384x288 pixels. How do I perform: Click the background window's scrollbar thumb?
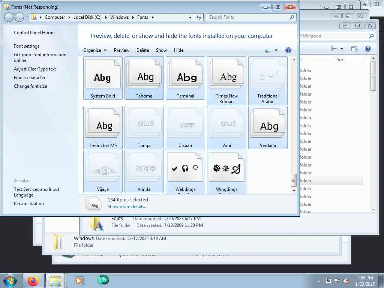pyautogui.click(x=373, y=76)
